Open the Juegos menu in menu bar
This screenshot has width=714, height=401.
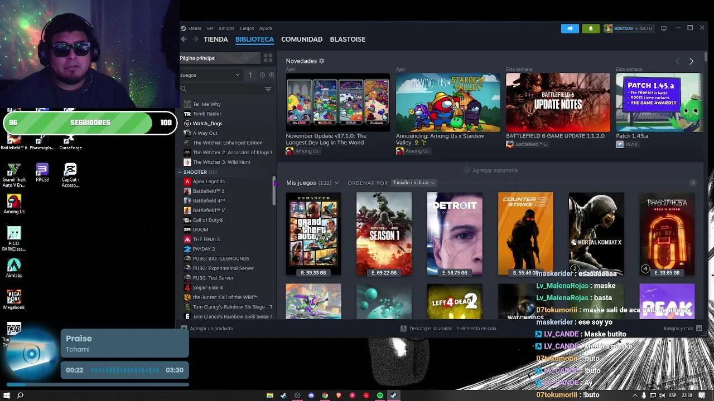click(246, 28)
